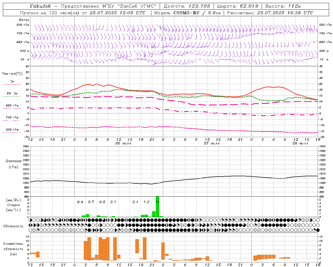Image resolution: width=333 pixels, height=267 pixels.
Task: Click the '10 м' wind level label on the left
Action: tap(25, 59)
